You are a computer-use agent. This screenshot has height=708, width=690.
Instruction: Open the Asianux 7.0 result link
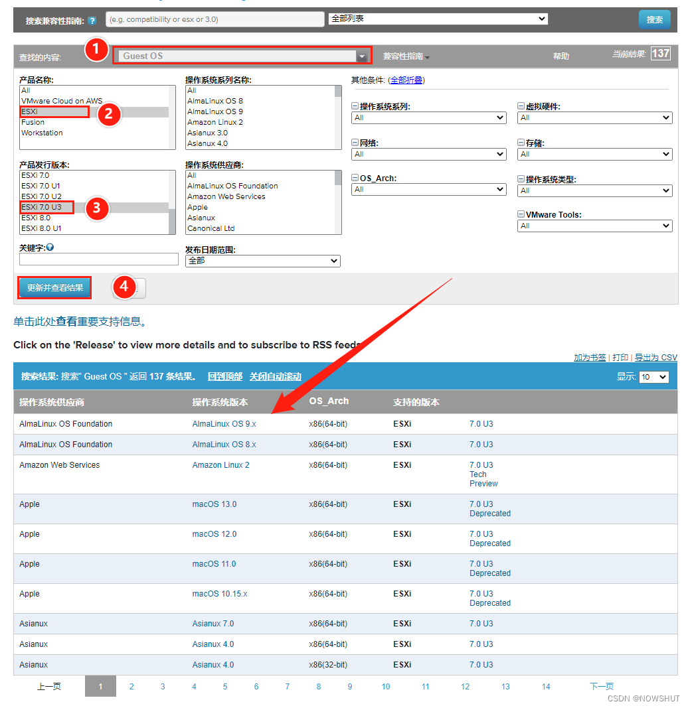point(213,624)
